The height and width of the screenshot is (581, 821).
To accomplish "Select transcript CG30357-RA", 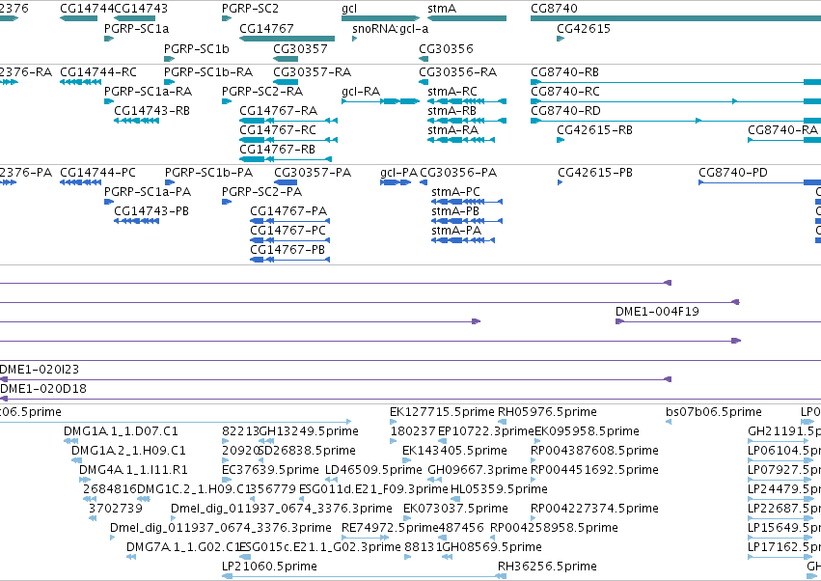I will coord(286,82).
